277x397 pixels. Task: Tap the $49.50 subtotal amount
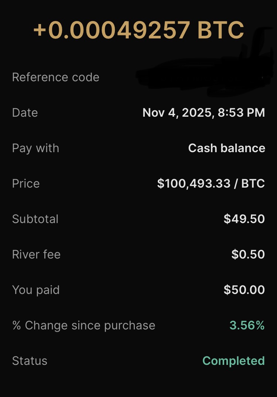[244, 219]
